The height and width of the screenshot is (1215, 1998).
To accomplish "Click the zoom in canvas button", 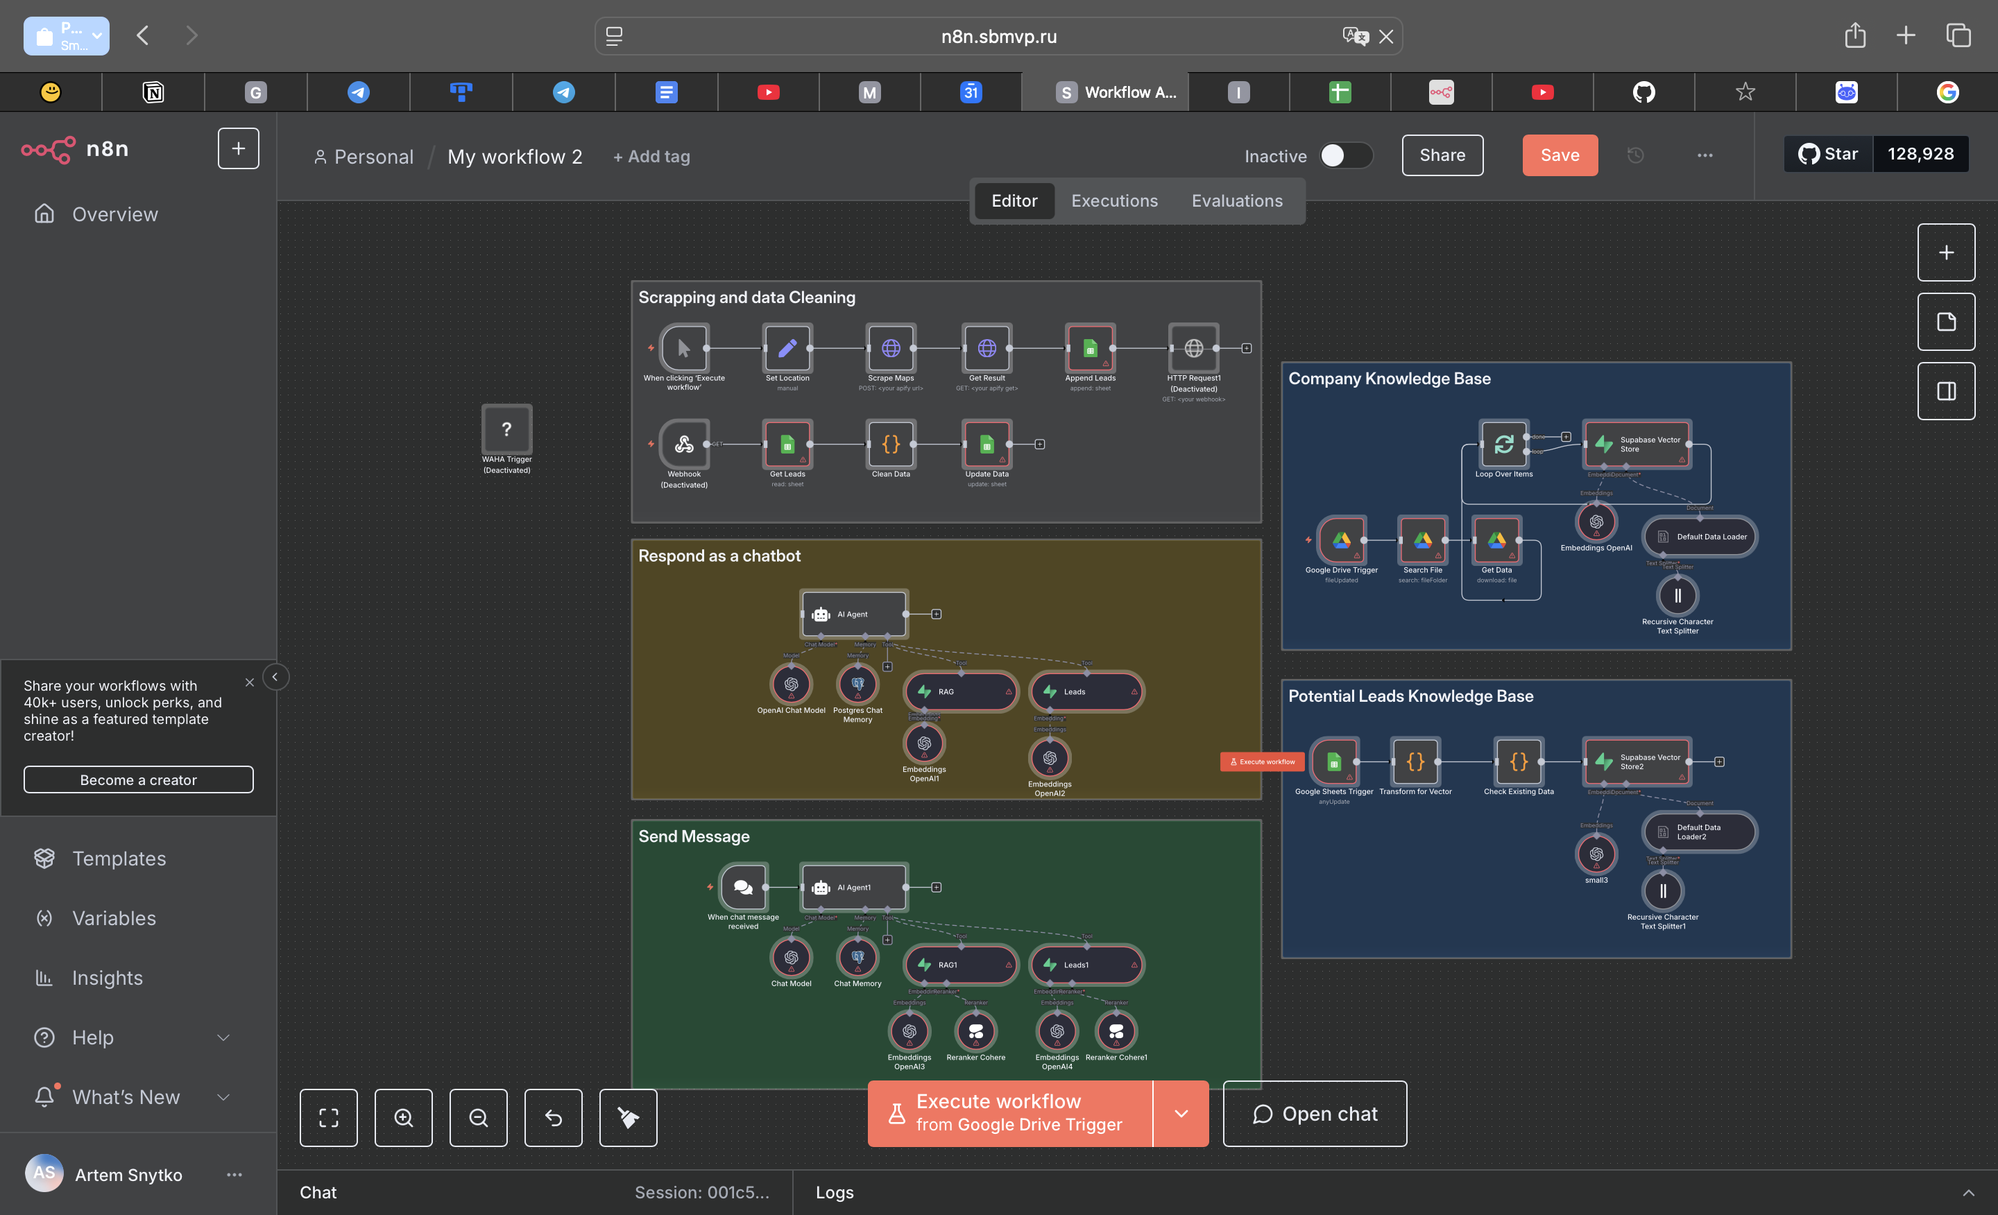I will click(x=403, y=1118).
